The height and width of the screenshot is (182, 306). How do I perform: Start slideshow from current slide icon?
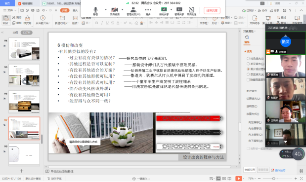[43, 18]
